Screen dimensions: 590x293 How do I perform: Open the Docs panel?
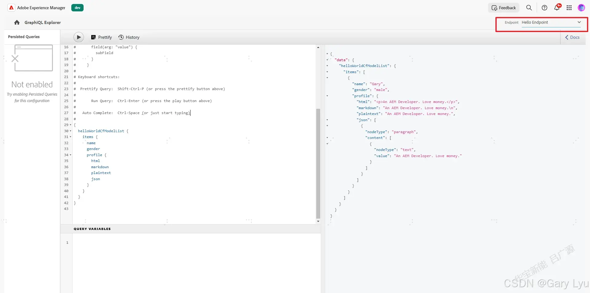click(x=572, y=37)
